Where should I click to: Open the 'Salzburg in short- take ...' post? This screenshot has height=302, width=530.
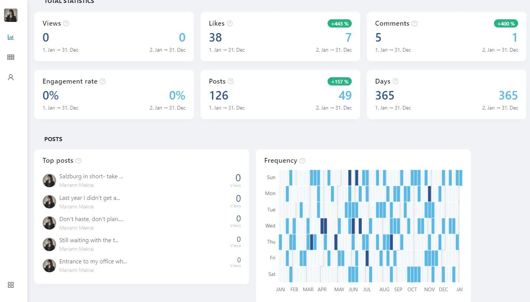[x=91, y=176]
